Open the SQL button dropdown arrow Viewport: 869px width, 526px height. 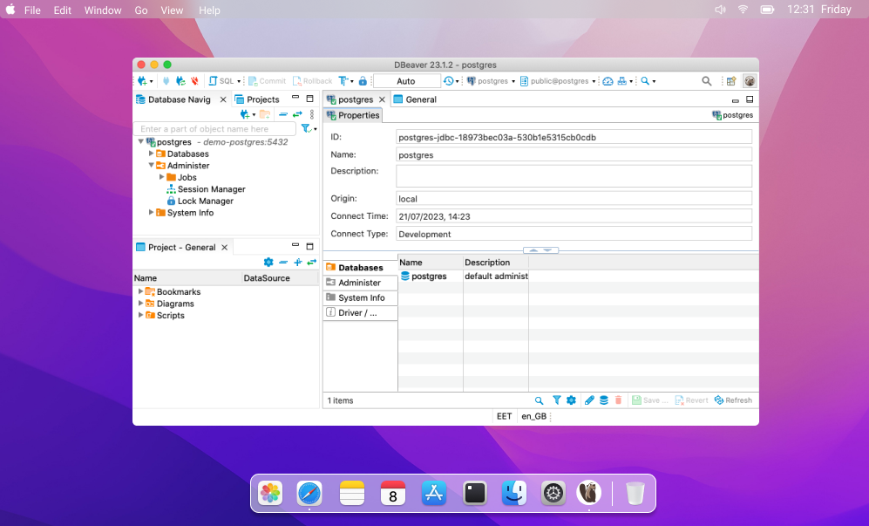[239, 82]
